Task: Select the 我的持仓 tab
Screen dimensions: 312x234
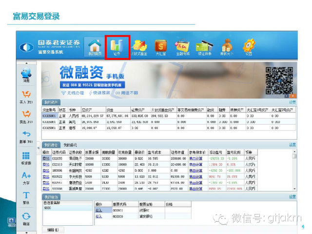Action: [x=51, y=145]
